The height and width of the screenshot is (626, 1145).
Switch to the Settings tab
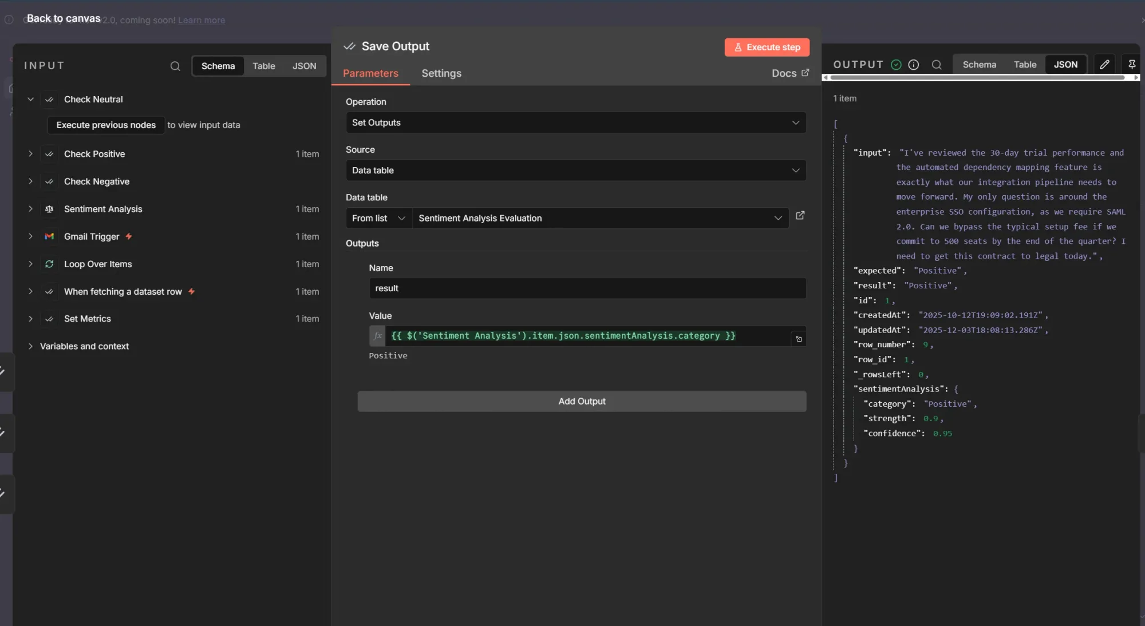point(441,73)
